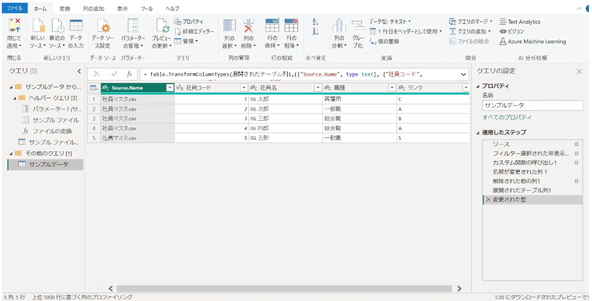Open gear settings for カスタム関数の呼び出し1 step
The width and height of the screenshot is (592, 301).
tap(577, 163)
